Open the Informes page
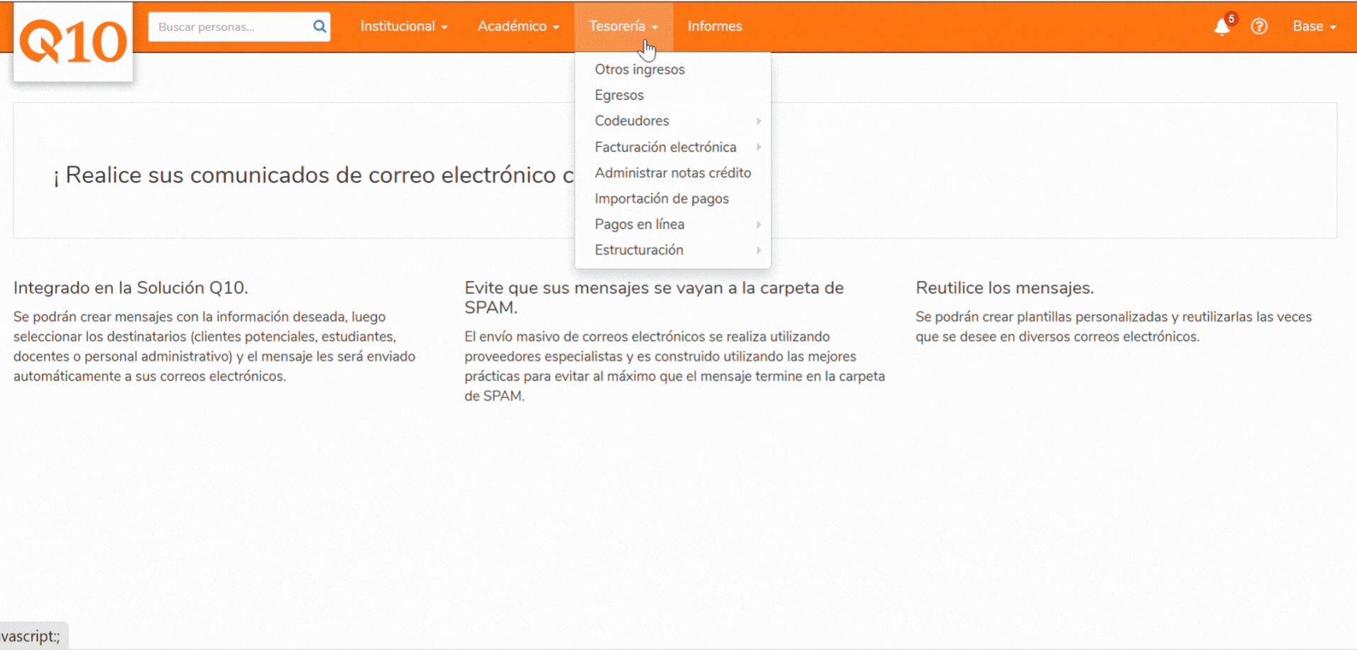Screen dimensions: 1357x650 [715, 26]
